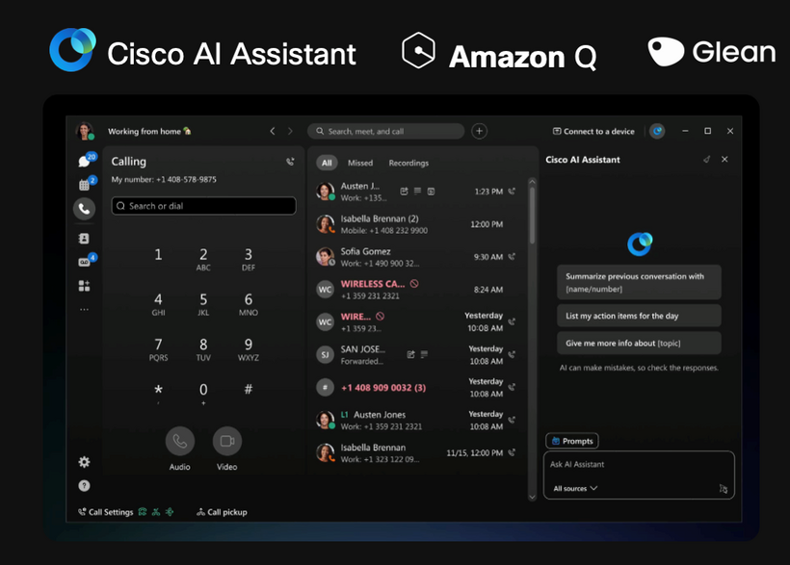This screenshot has height=565, width=790.
Task: Go back with the left arrow
Action: (273, 131)
